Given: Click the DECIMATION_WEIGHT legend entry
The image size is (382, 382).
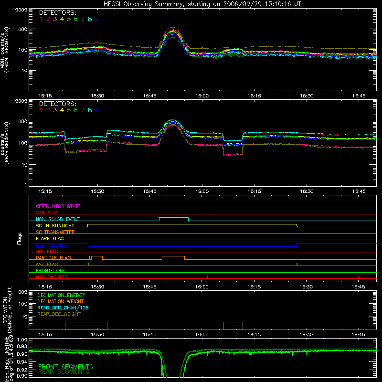Looking at the screenshot, I should pos(61,302).
